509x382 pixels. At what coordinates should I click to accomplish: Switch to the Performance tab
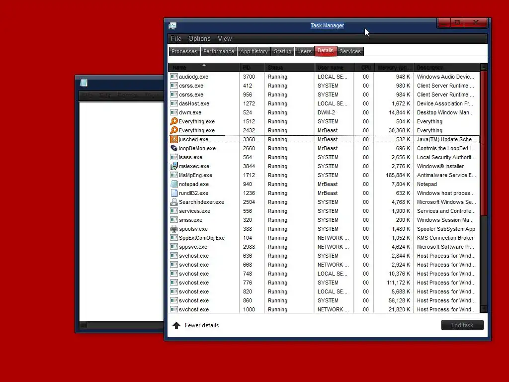tap(219, 51)
